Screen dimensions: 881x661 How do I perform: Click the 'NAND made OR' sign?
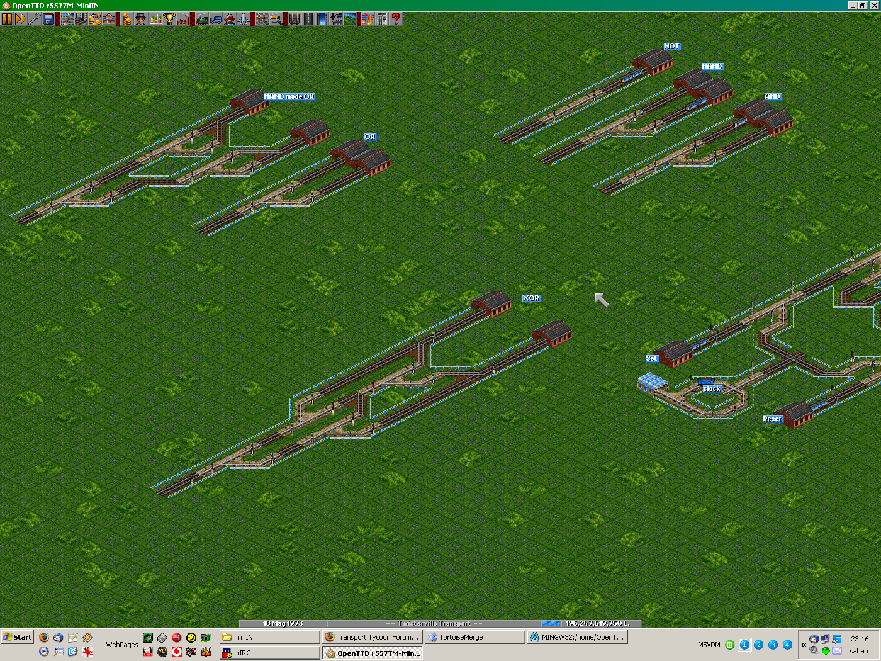coord(289,96)
